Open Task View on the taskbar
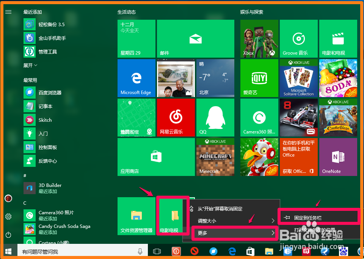 click(157, 251)
